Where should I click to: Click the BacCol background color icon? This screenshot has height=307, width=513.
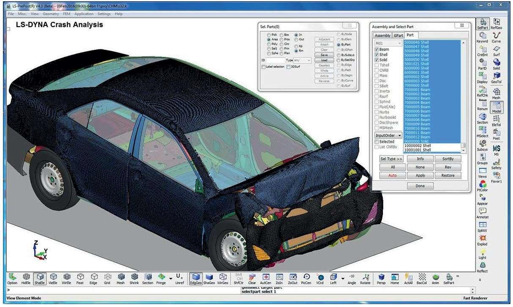pyautogui.click(x=422, y=279)
